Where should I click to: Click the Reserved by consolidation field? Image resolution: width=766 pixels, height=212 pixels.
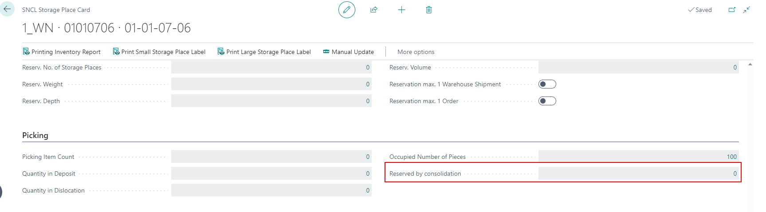pos(638,173)
